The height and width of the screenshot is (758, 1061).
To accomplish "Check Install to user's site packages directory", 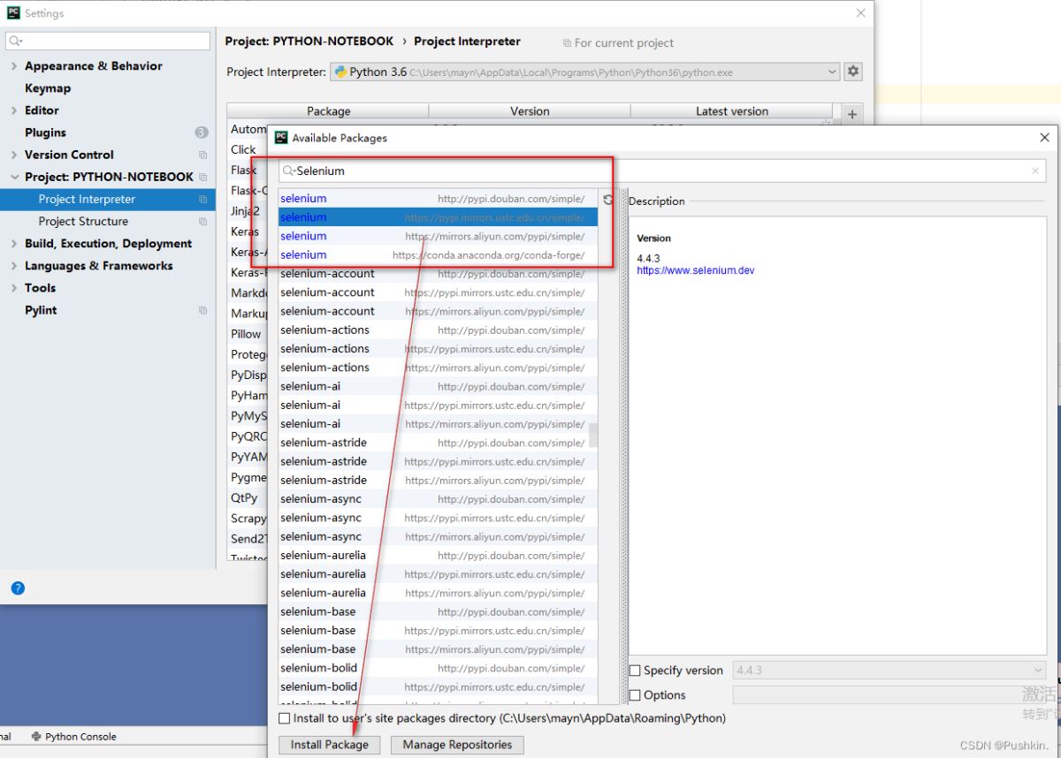I will (285, 718).
